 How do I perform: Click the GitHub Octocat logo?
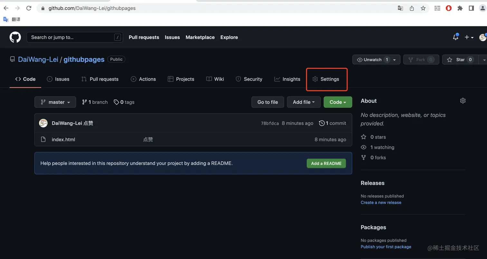[15, 37]
